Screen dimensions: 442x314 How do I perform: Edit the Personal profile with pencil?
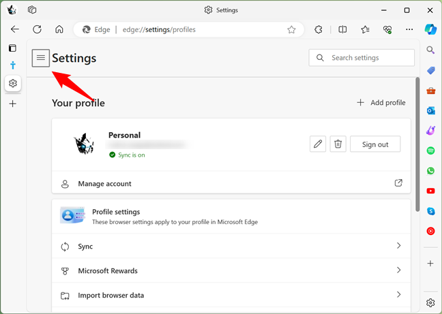click(x=318, y=144)
